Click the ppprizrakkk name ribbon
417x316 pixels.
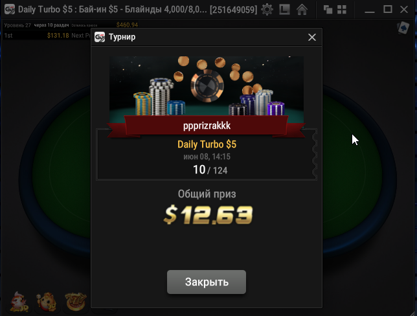(207, 126)
